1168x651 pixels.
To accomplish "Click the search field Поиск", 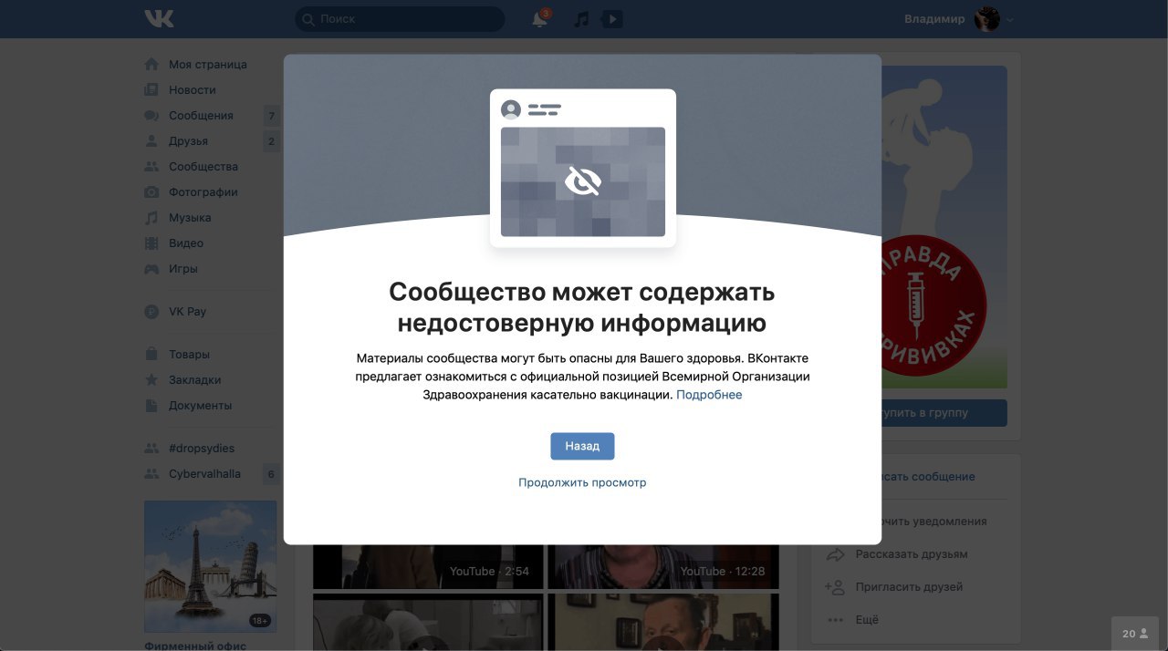I will click(400, 19).
